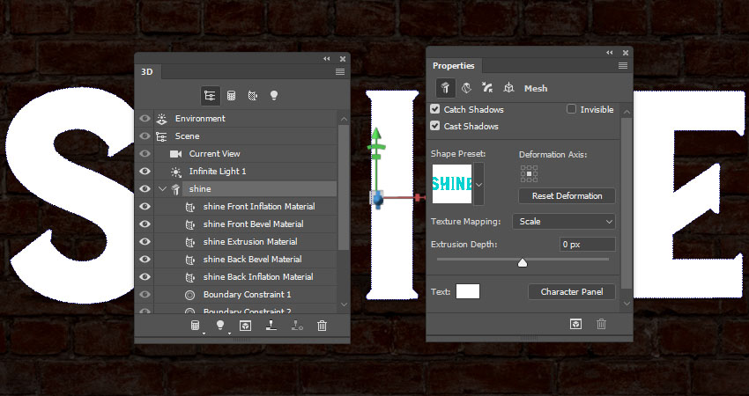Select the Properties tab
Image resolution: width=749 pixels, height=396 pixels.
tap(453, 66)
